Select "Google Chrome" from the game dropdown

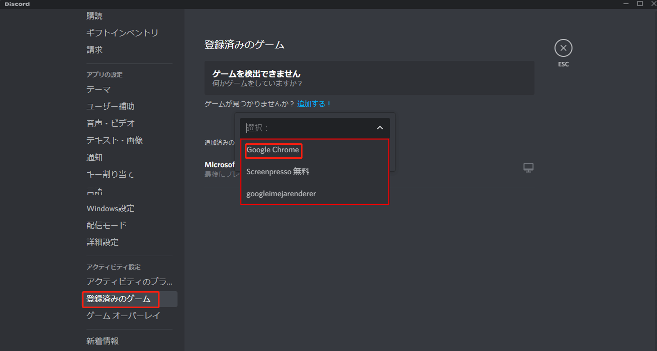[x=273, y=150]
